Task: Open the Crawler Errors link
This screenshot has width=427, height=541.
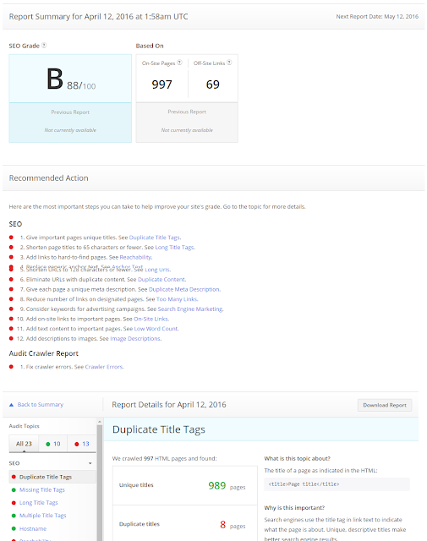Action: 104,367
